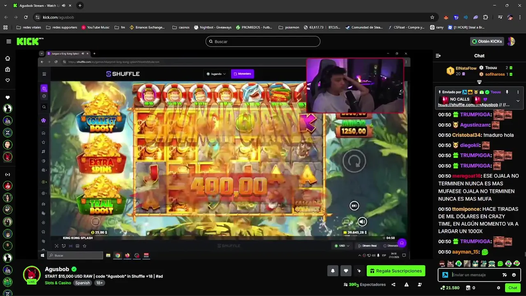Open the Jugando dropdown in streamed Shuffle

tap(216, 74)
